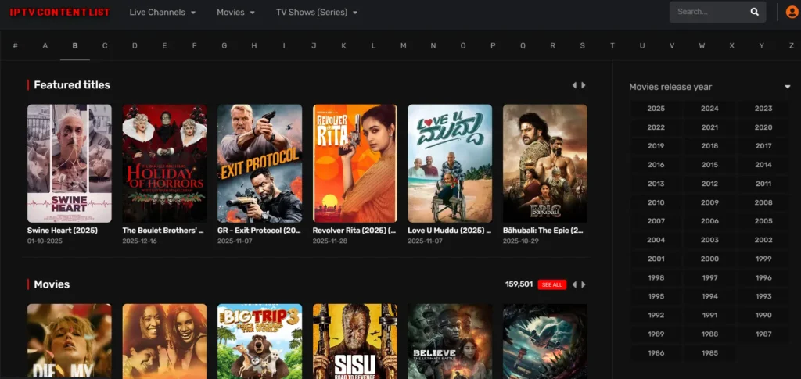Click the search magnifier icon

point(754,13)
